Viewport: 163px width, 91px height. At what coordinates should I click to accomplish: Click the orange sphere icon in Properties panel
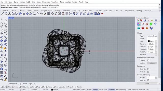click(147, 28)
